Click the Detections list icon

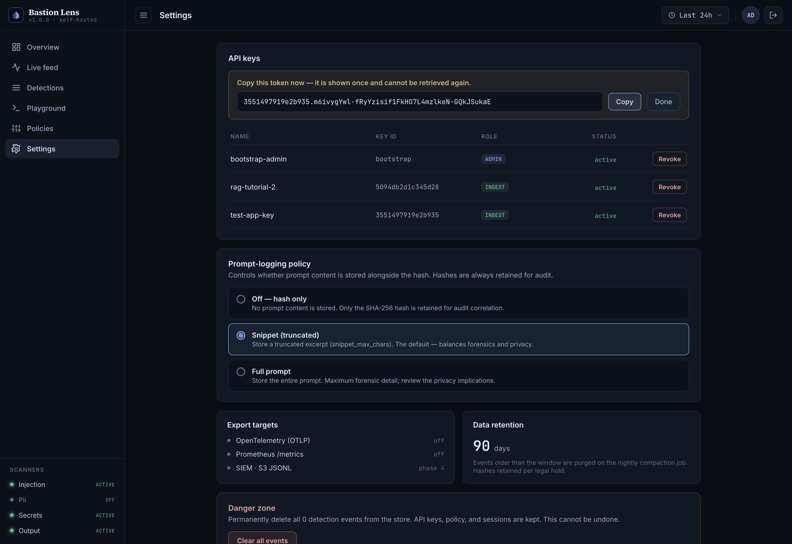tap(16, 88)
